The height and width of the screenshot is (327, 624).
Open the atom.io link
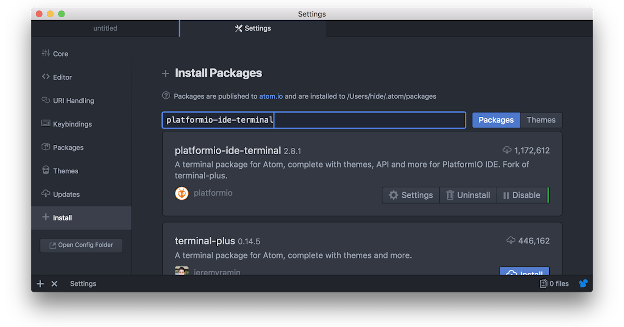[x=271, y=96]
